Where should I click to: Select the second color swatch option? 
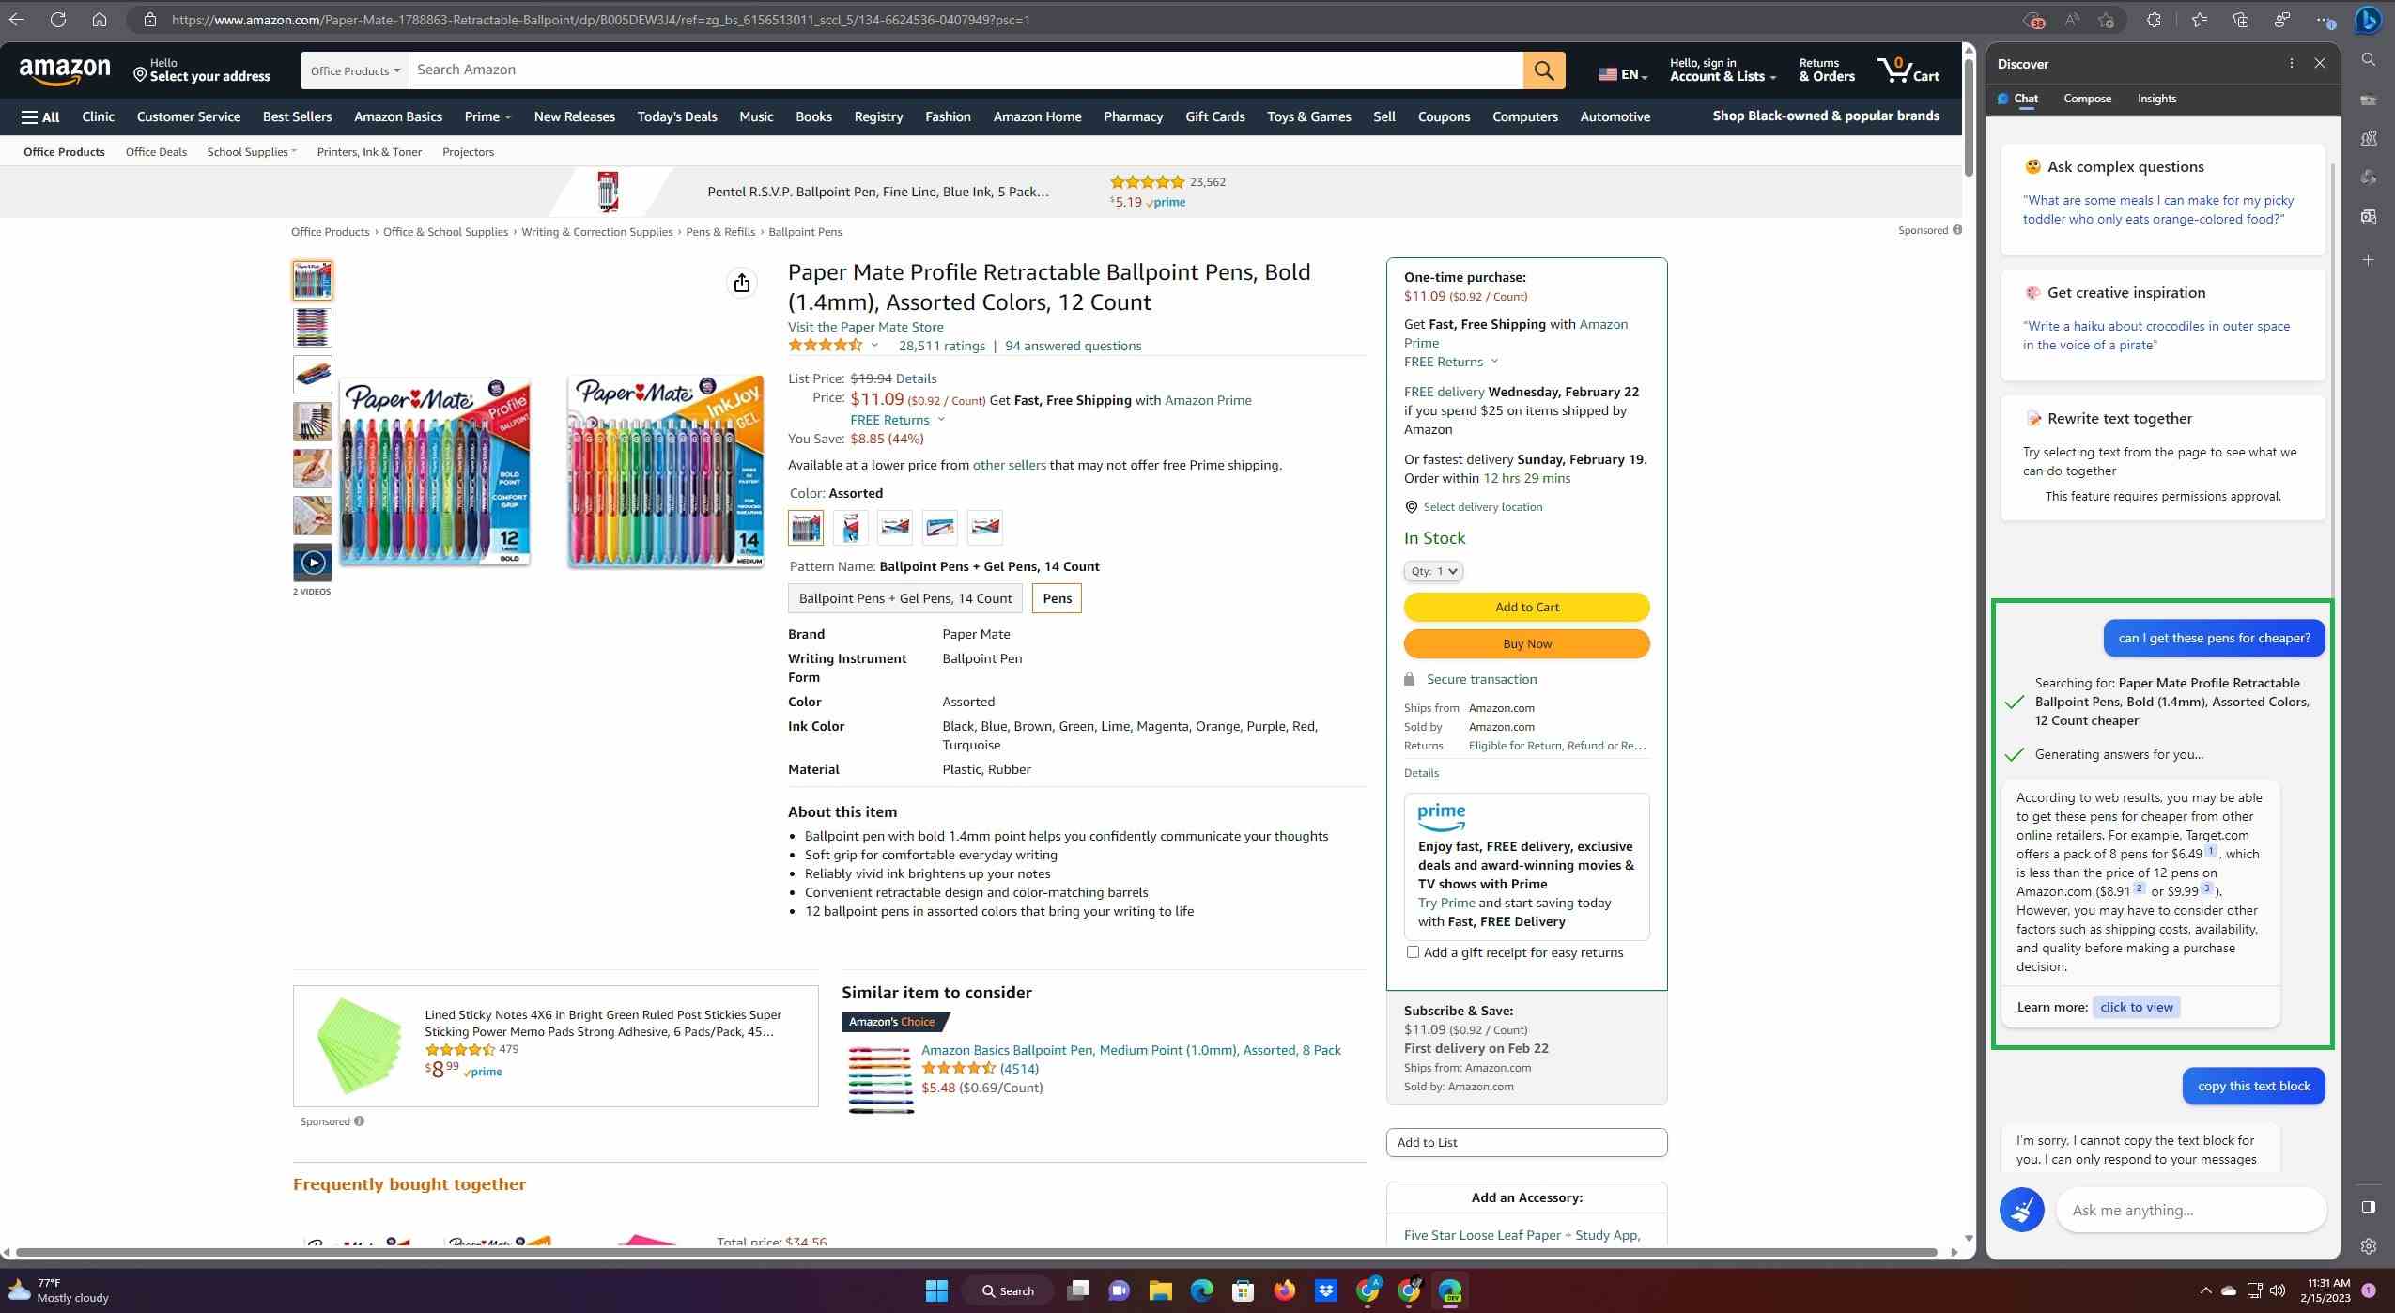850,528
